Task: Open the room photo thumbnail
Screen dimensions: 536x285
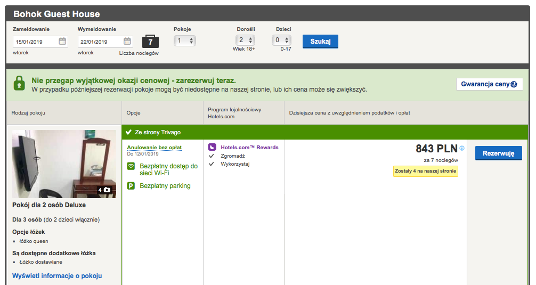Action: point(64,164)
